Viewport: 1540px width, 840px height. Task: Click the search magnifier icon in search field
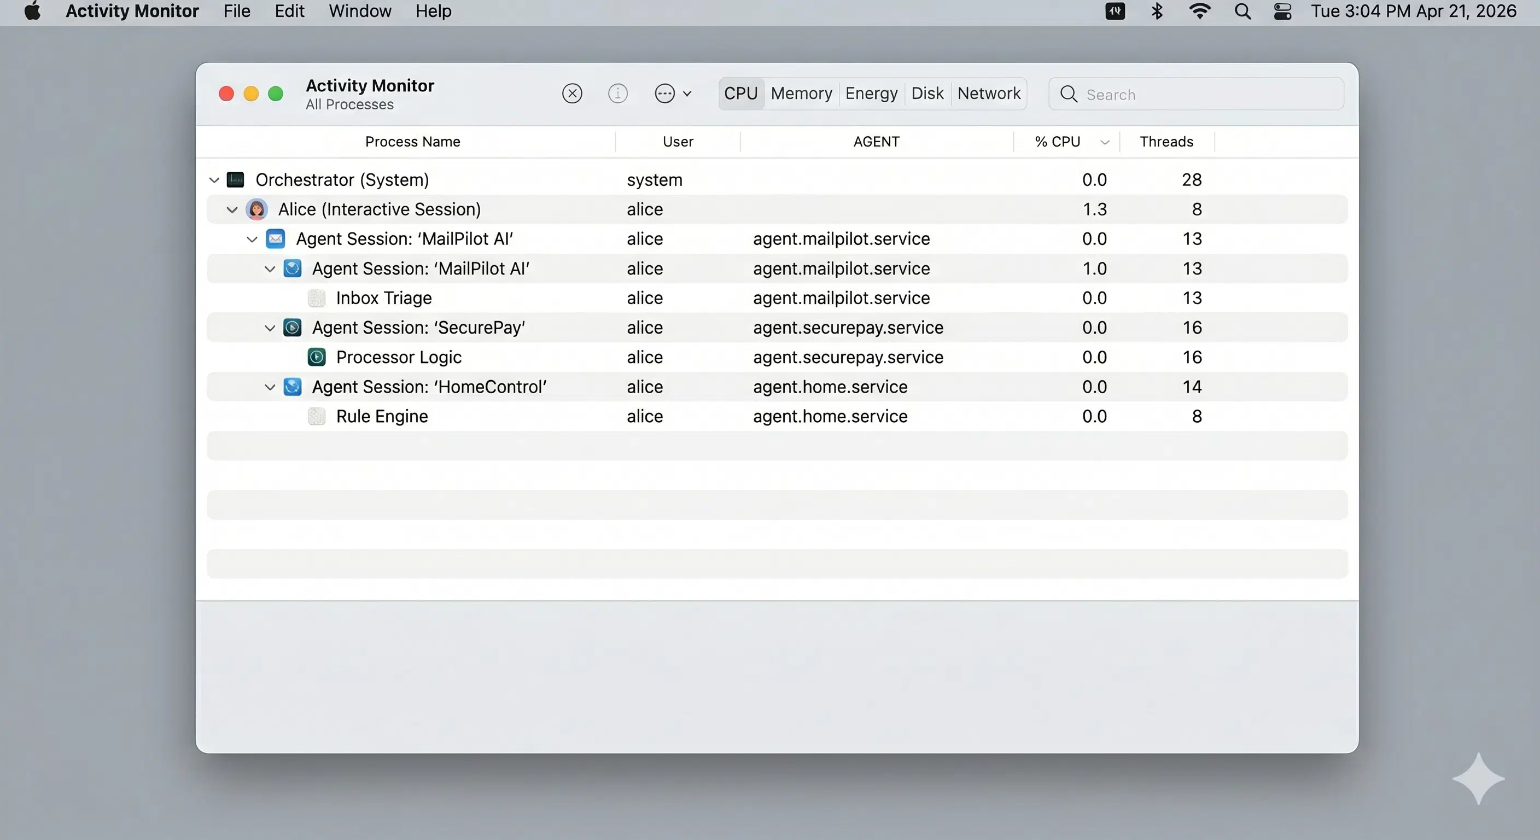(x=1069, y=94)
